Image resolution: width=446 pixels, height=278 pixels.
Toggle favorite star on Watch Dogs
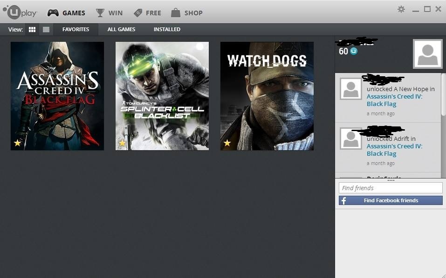coord(227,143)
